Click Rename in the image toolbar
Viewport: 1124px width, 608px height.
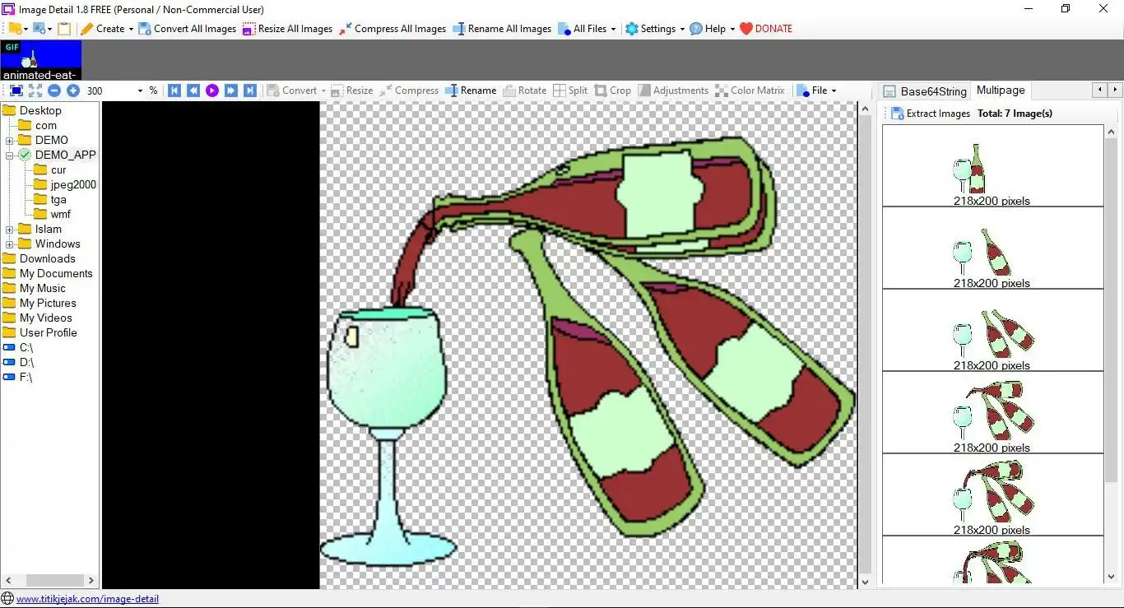(471, 91)
